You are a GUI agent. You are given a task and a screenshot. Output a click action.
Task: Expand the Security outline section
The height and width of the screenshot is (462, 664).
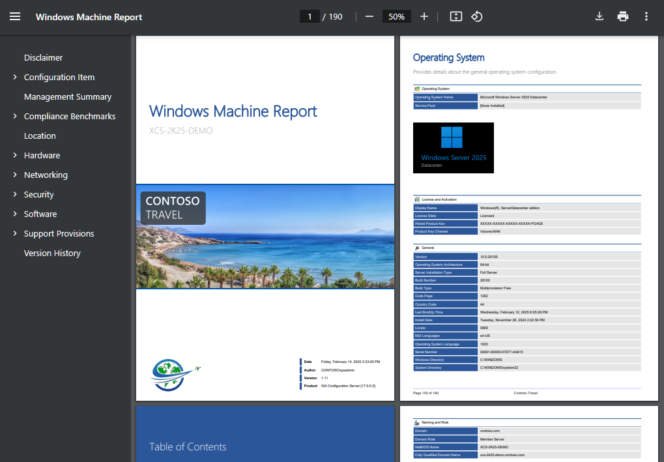pos(15,194)
